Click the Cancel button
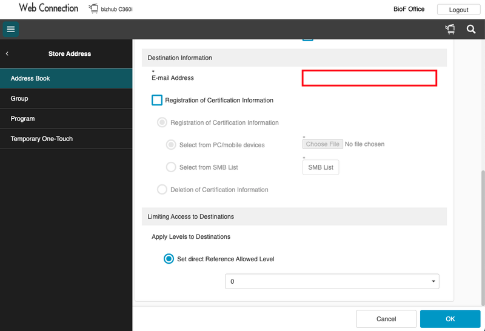 point(386,319)
